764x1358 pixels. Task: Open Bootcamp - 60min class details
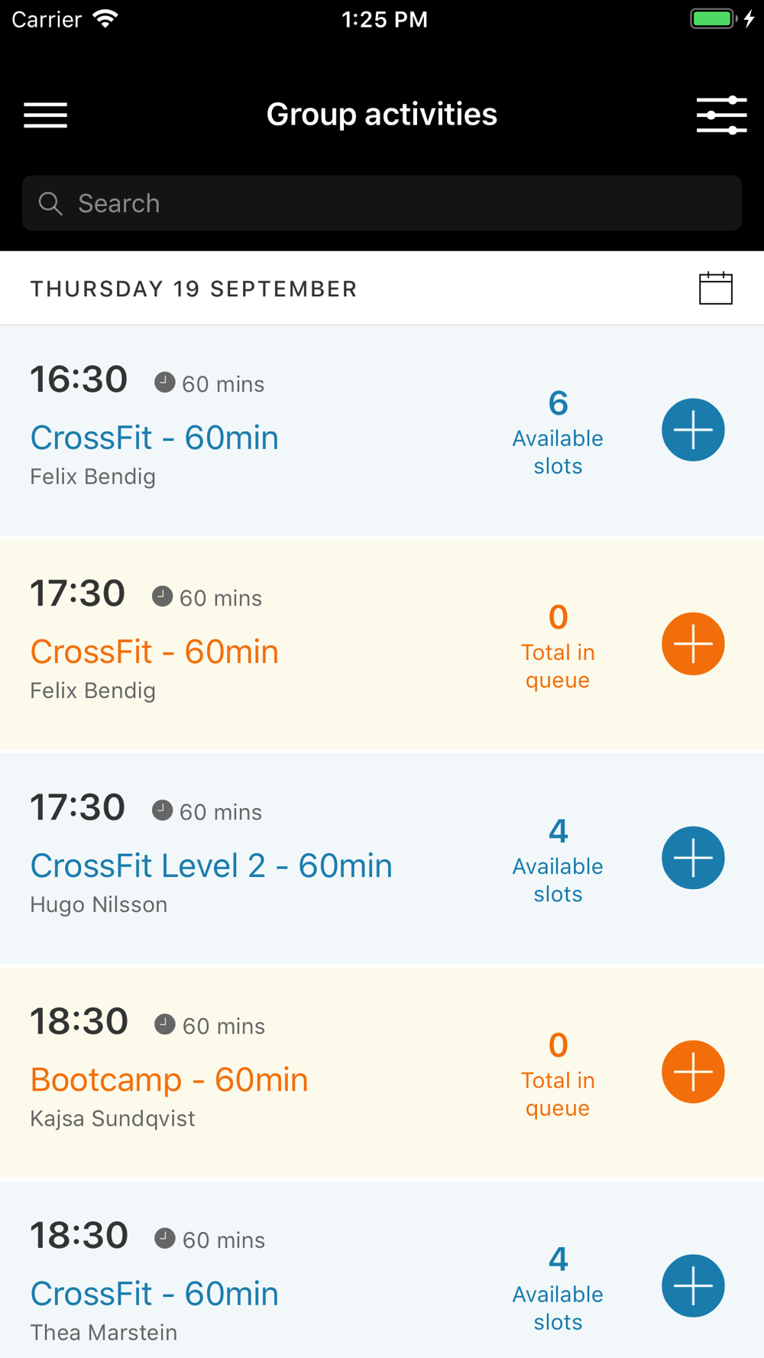coord(169,1079)
